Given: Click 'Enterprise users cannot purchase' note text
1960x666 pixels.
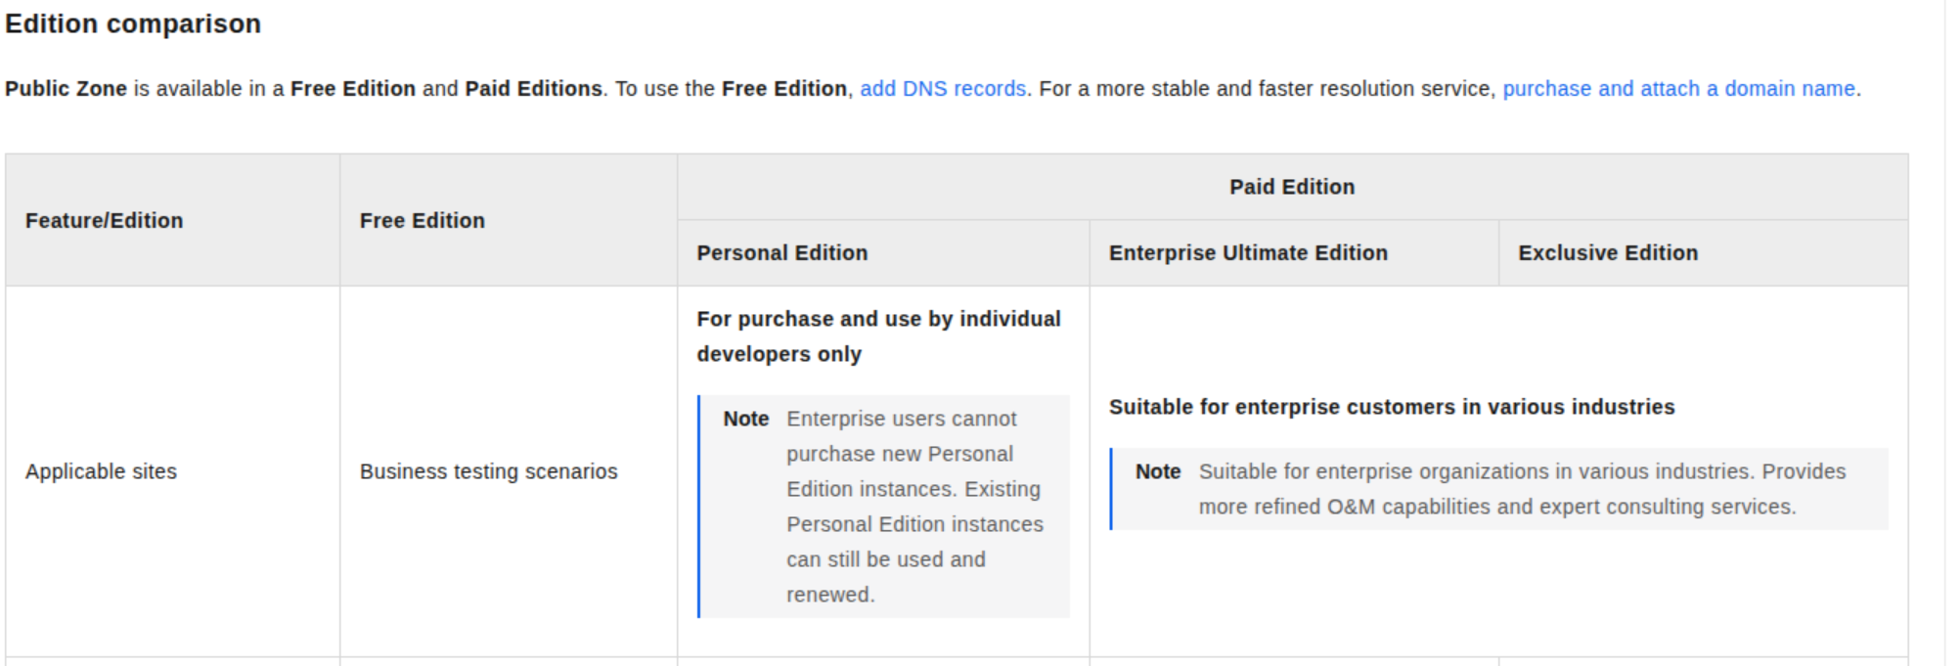Looking at the screenshot, I should [901, 436].
